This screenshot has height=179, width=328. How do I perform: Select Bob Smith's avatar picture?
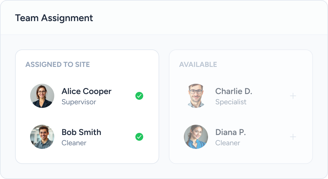click(x=42, y=137)
